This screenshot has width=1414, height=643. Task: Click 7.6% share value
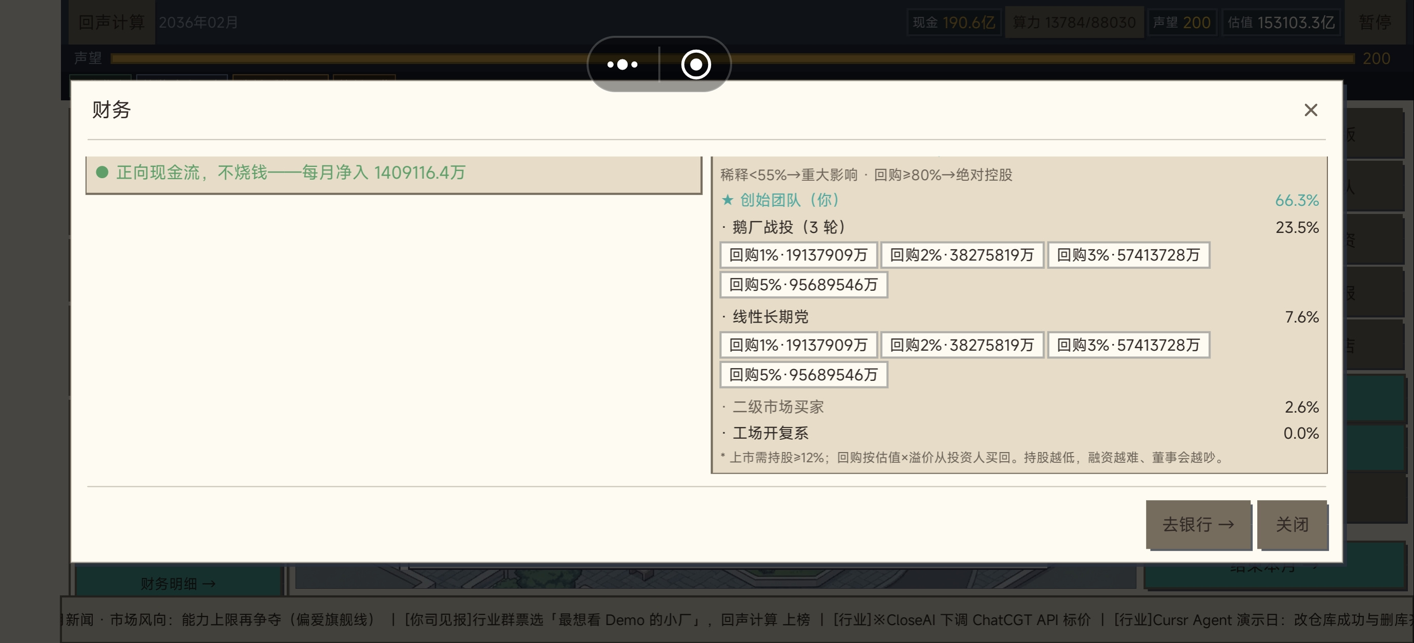coord(1301,316)
